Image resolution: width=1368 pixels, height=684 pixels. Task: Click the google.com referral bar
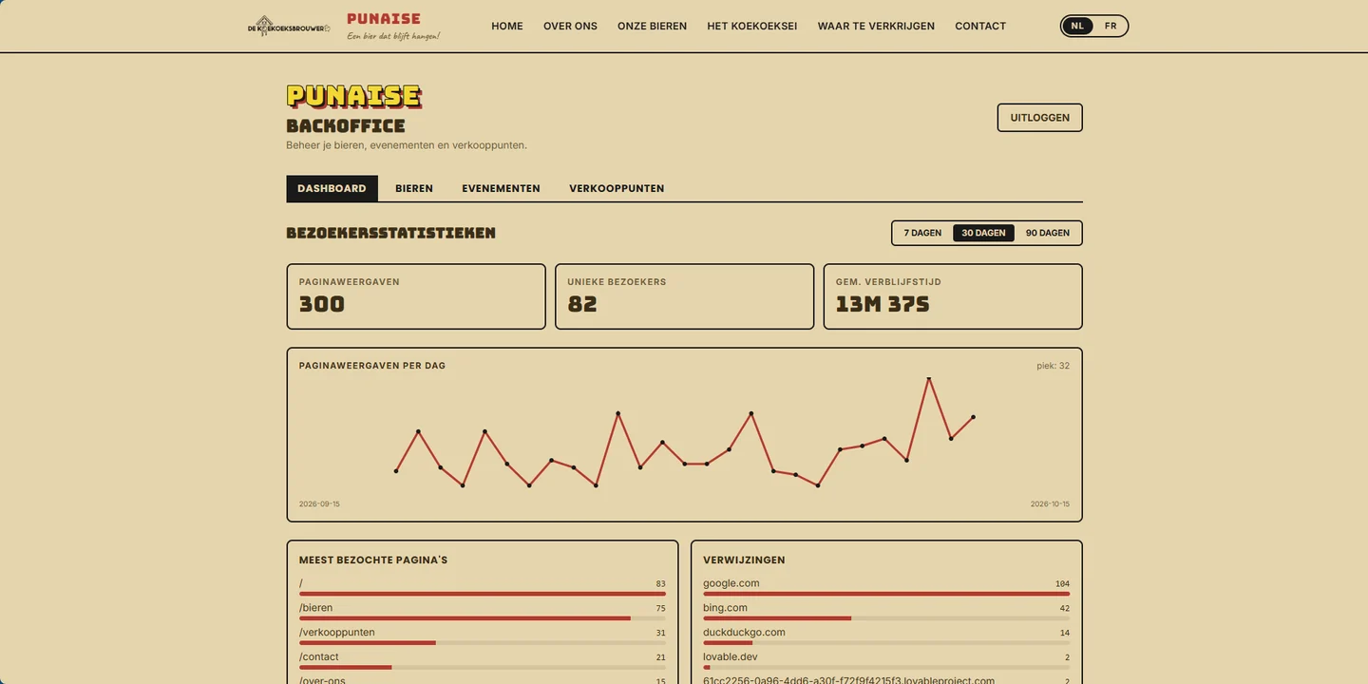tap(886, 594)
